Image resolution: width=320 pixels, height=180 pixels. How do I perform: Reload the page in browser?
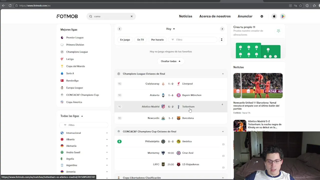(x=10, y=5)
